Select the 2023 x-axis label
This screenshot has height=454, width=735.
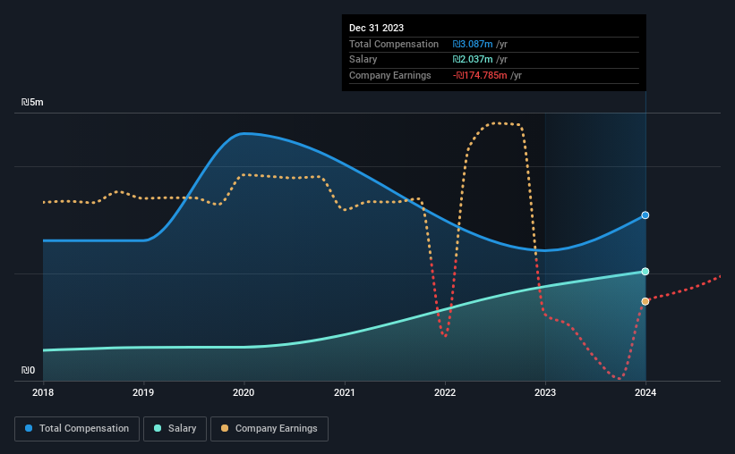click(545, 392)
